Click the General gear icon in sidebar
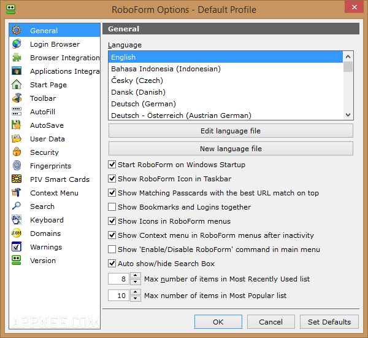 (x=17, y=30)
